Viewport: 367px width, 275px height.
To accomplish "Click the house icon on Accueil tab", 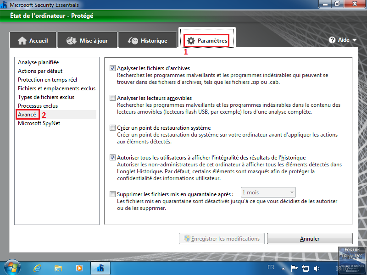I will tap(22, 41).
